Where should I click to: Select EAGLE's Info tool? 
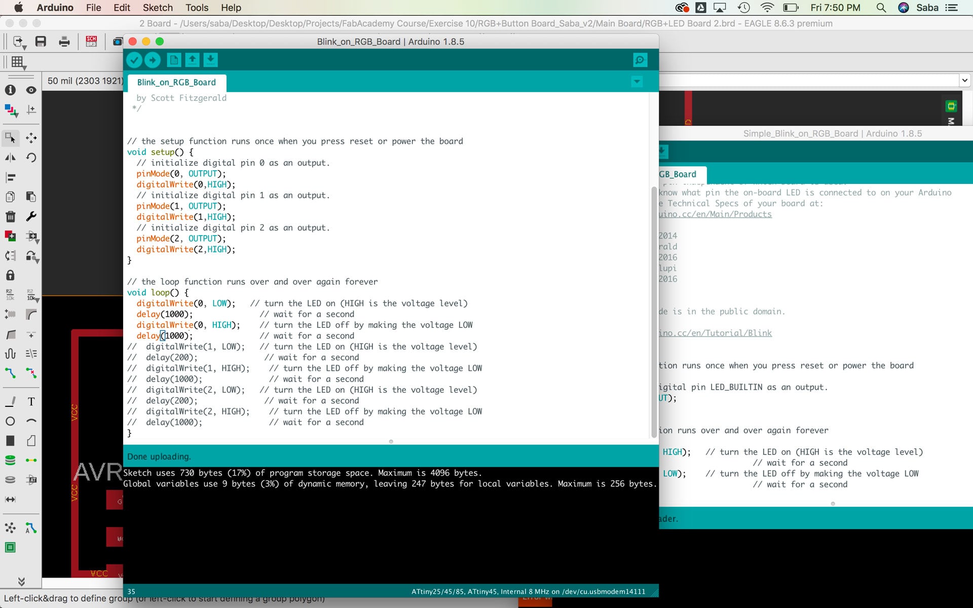click(x=10, y=90)
